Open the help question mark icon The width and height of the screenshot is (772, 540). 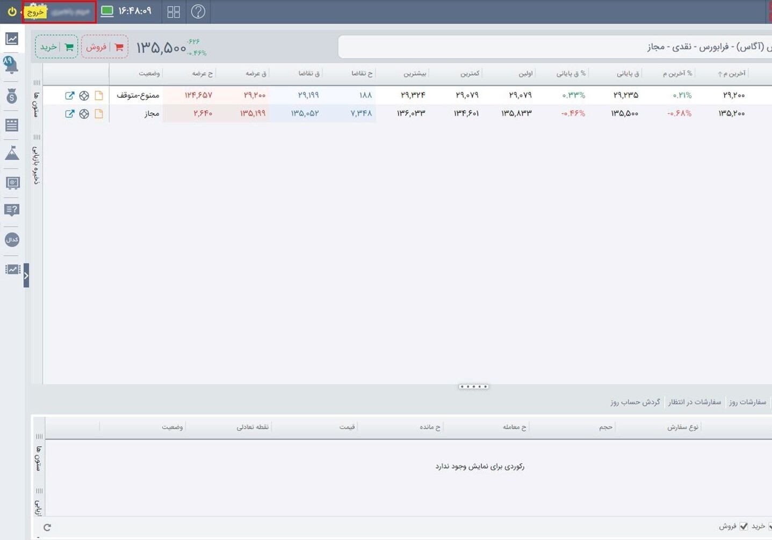click(x=198, y=11)
